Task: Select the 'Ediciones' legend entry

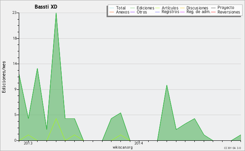Action: 145,8
